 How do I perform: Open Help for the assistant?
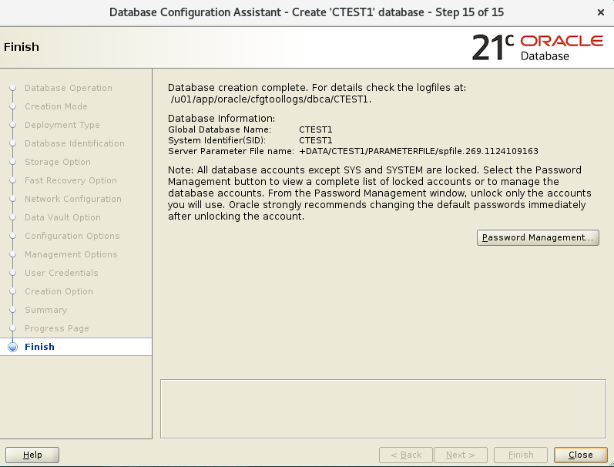32,455
